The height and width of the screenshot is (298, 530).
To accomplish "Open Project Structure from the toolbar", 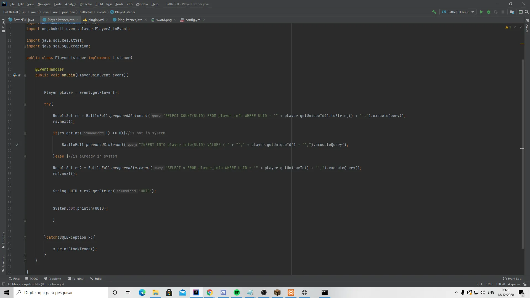I will (x=512, y=12).
